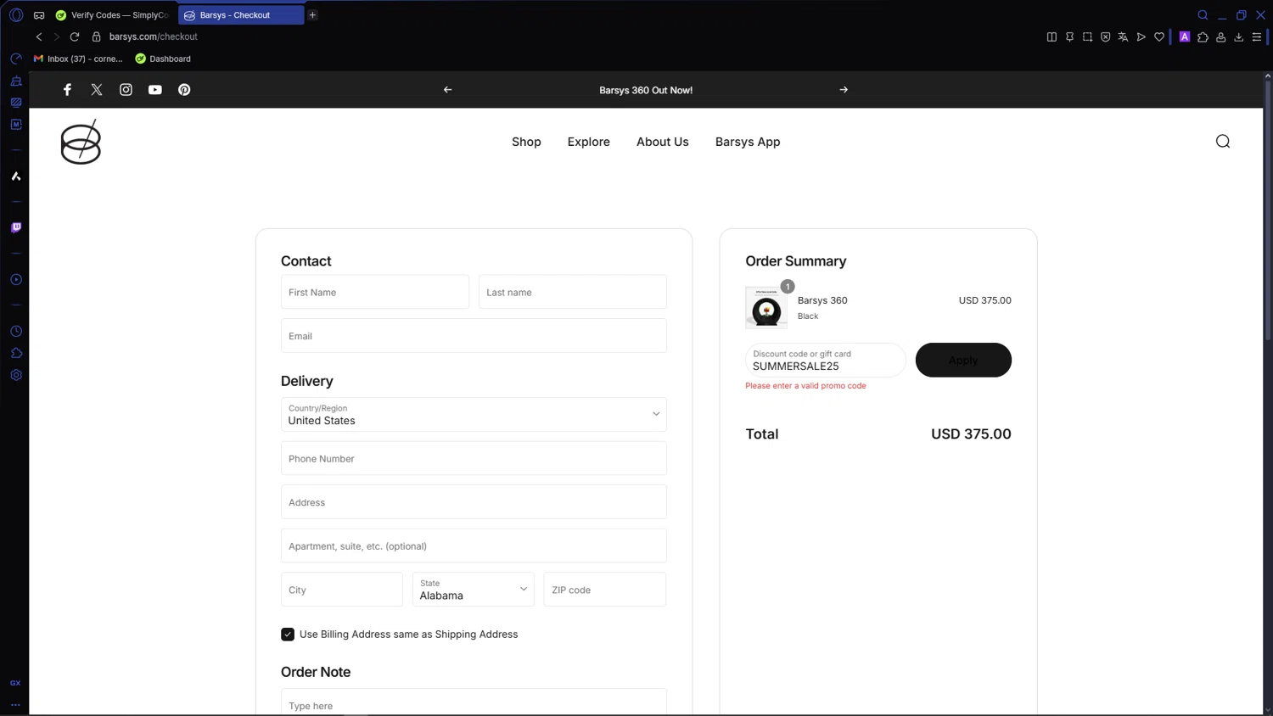Open the Instagram social link
This screenshot has width=1273, height=716.
coord(126,90)
